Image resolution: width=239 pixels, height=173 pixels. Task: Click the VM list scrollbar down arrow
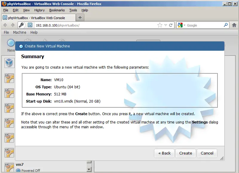click(x=89, y=169)
